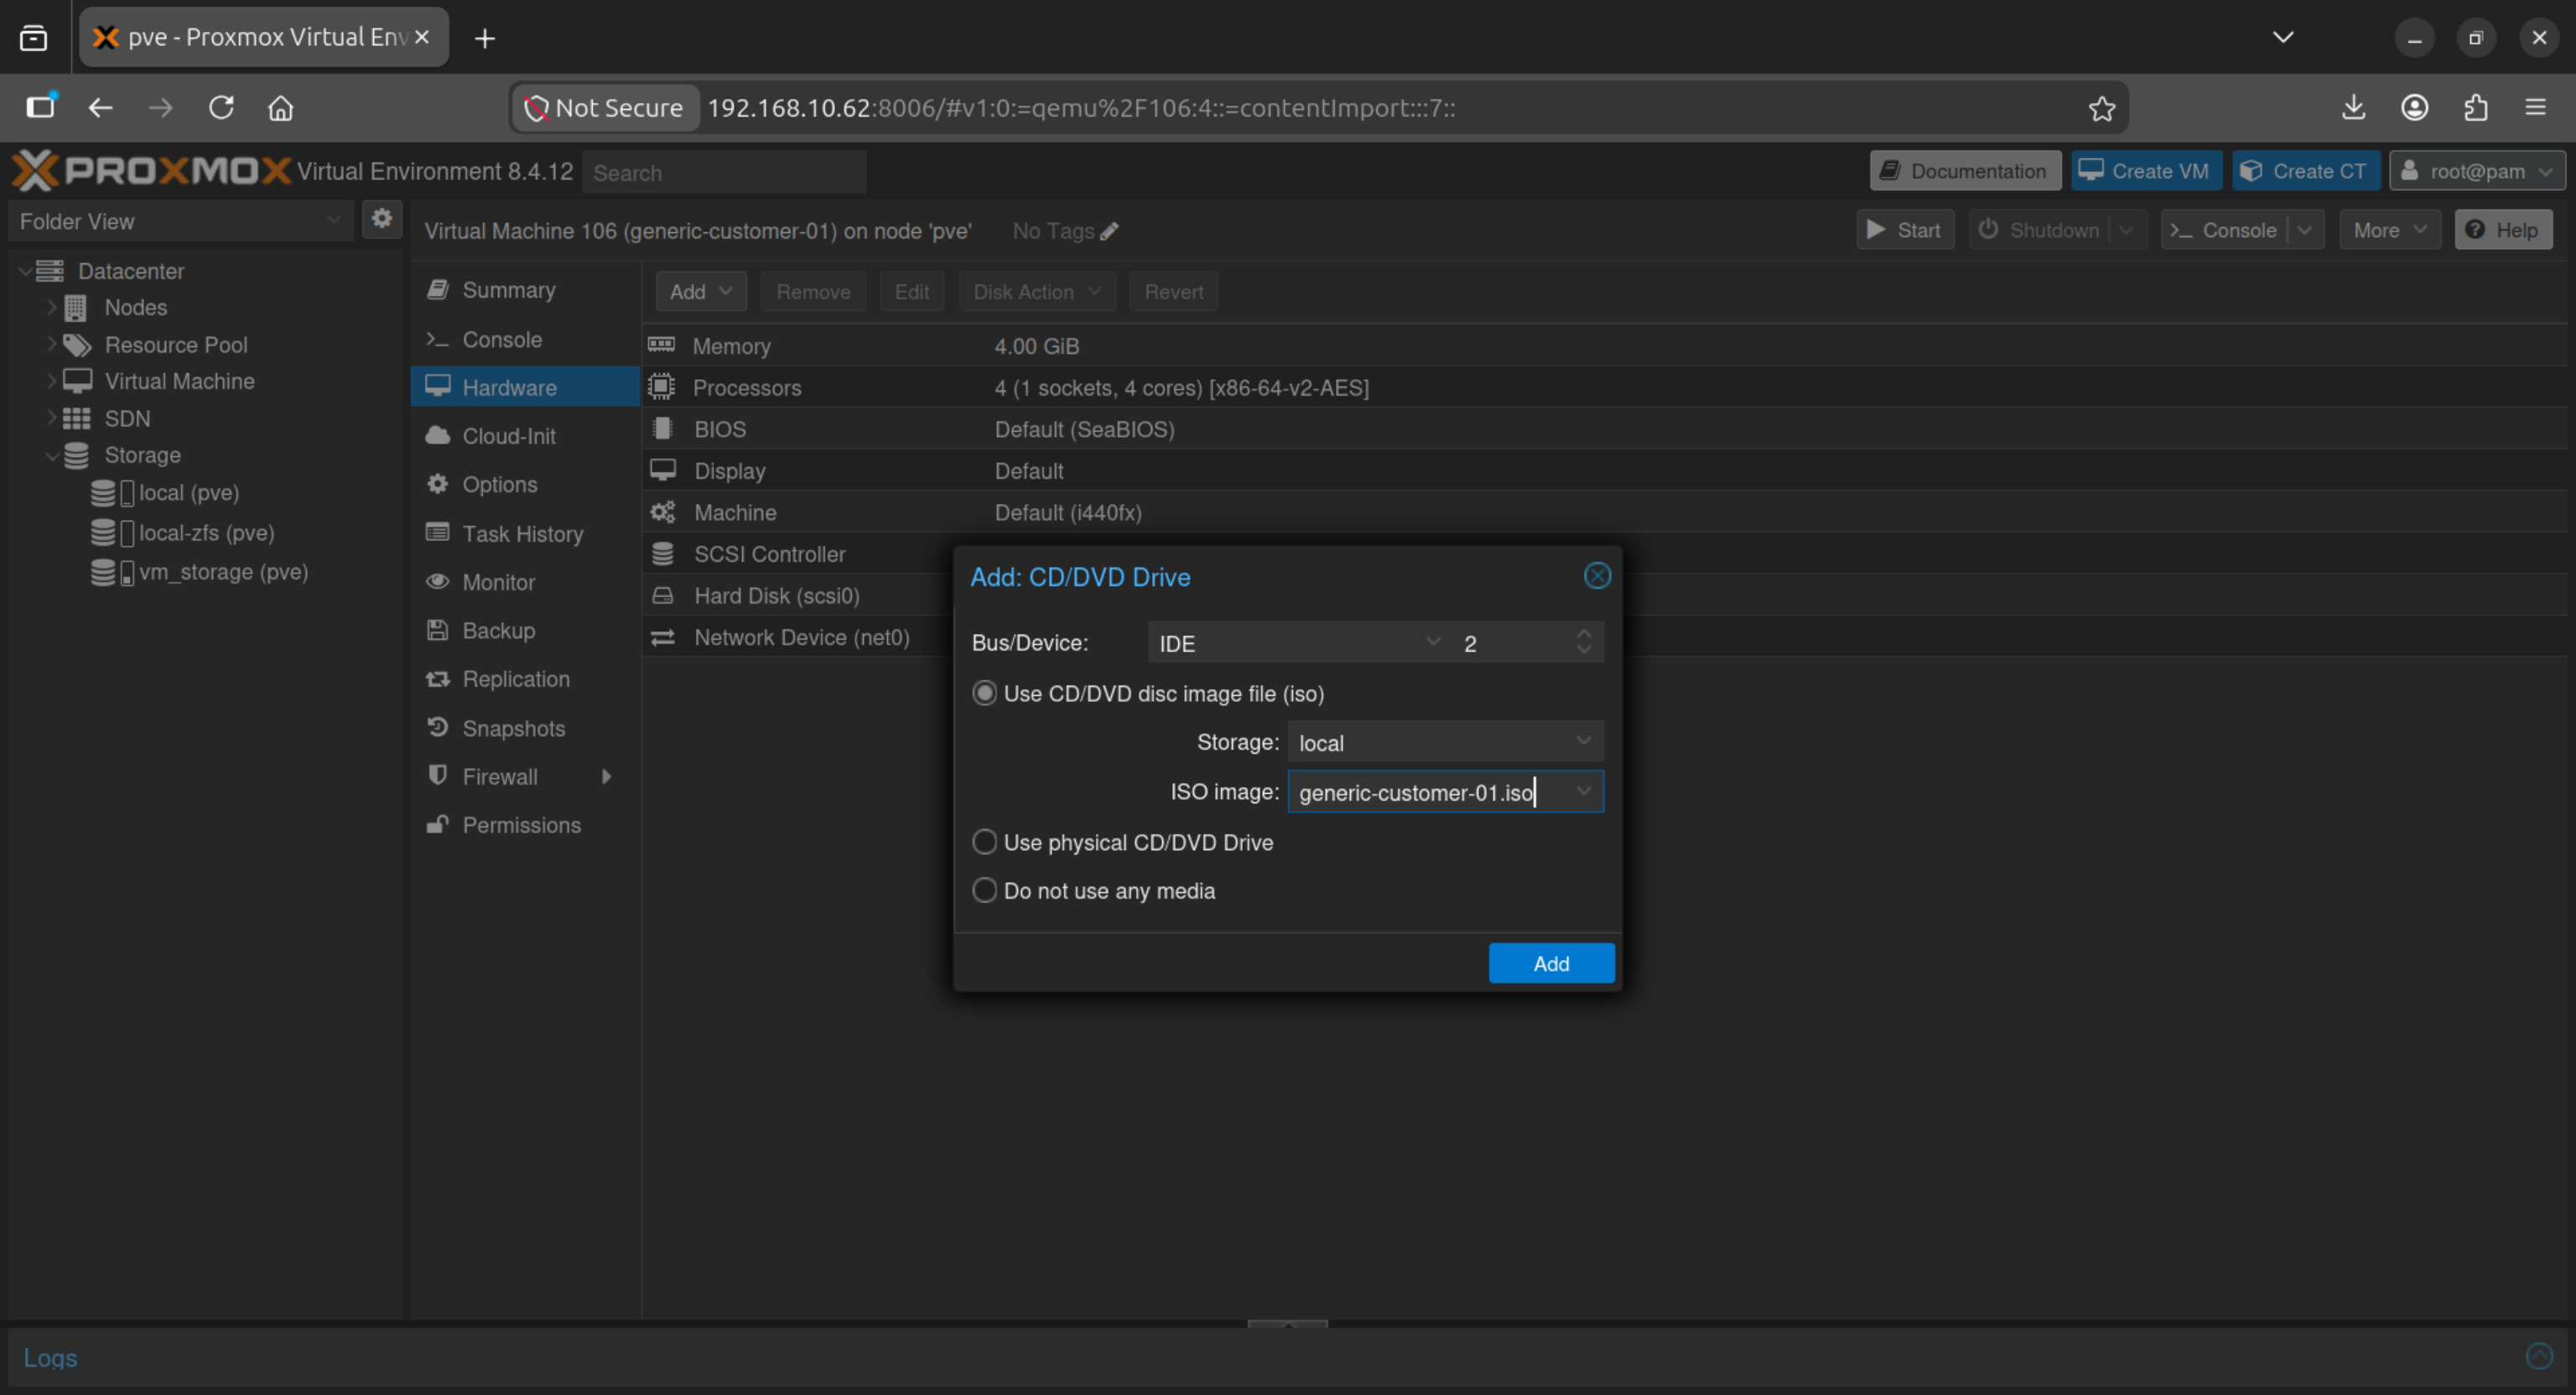
Task: Click the Machine gears icon
Action: (662, 512)
